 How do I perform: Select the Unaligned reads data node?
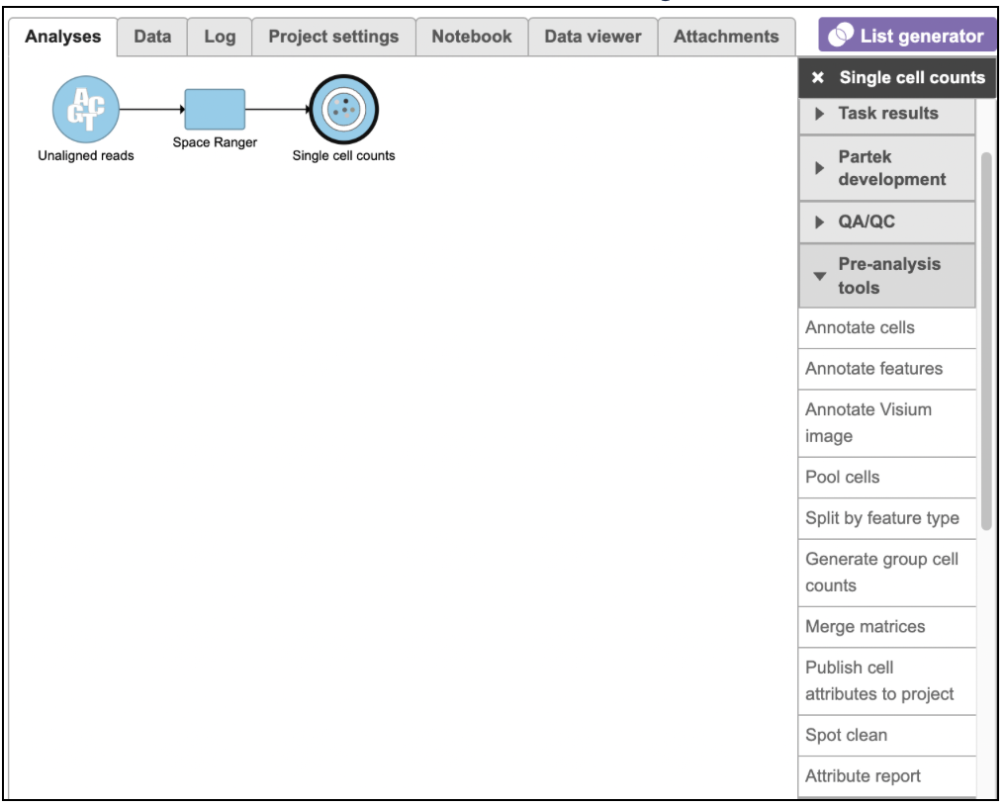[x=86, y=110]
